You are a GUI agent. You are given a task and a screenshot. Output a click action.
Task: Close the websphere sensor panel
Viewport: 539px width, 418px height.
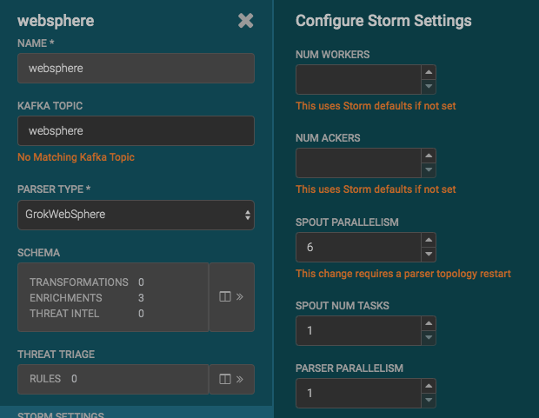[245, 21]
